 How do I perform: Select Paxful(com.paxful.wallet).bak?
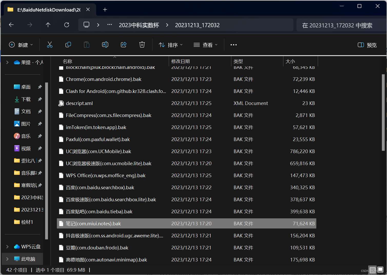pos(186,140)
